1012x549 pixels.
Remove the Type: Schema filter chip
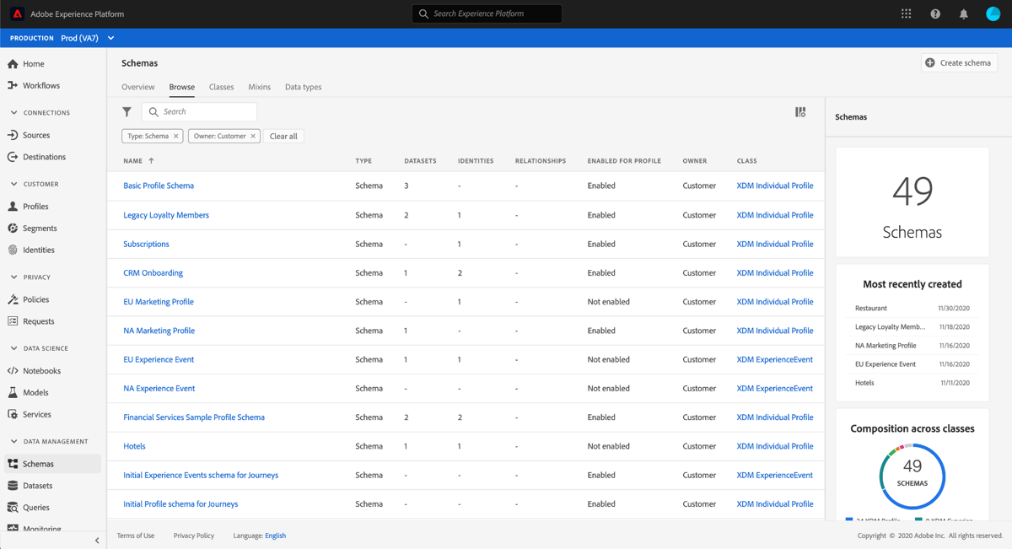(x=176, y=136)
